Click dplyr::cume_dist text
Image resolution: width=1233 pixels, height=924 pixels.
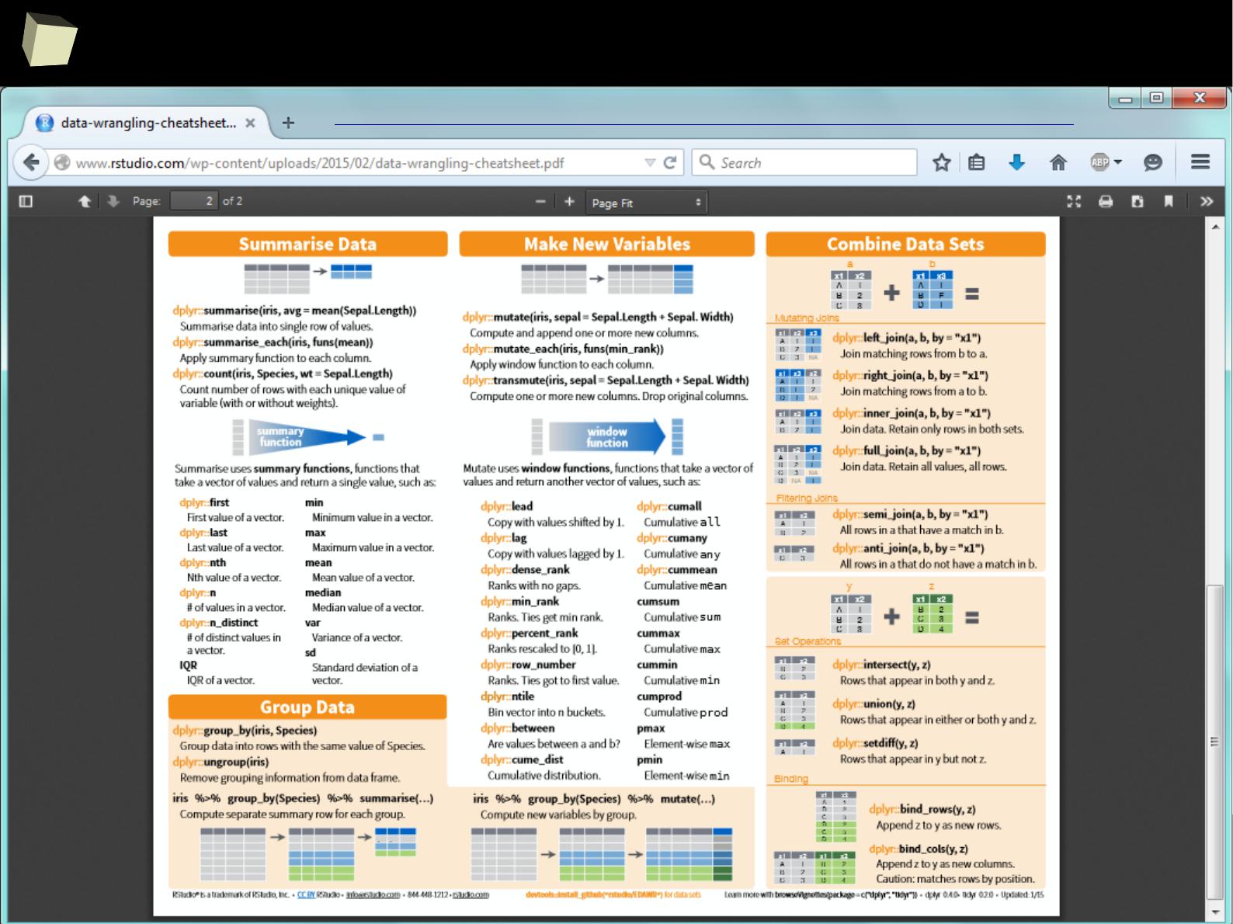pyautogui.click(x=522, y=759)
